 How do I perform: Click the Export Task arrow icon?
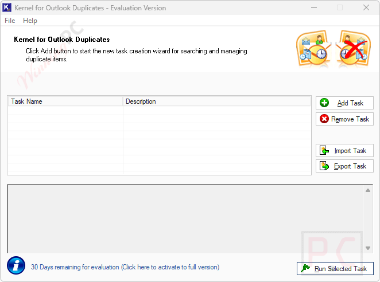[x=324, y=166]
